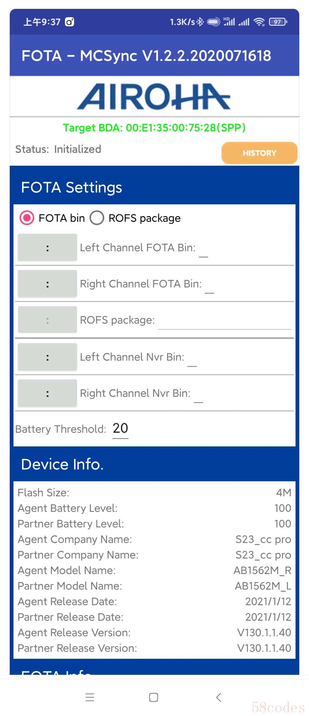309x716 pixels.
Task: Edit the Battery Threshold value field
Action: pos(120,429)
